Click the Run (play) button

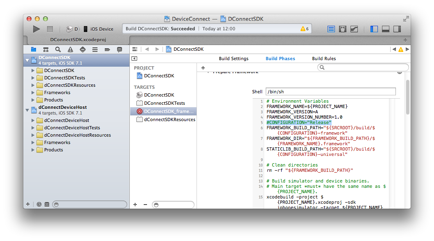coord(36,29)
